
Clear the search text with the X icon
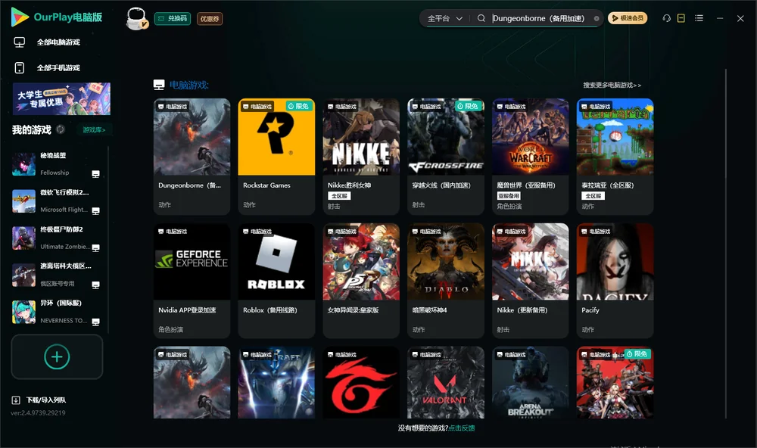pyautogui.click(x=597, y=19)
